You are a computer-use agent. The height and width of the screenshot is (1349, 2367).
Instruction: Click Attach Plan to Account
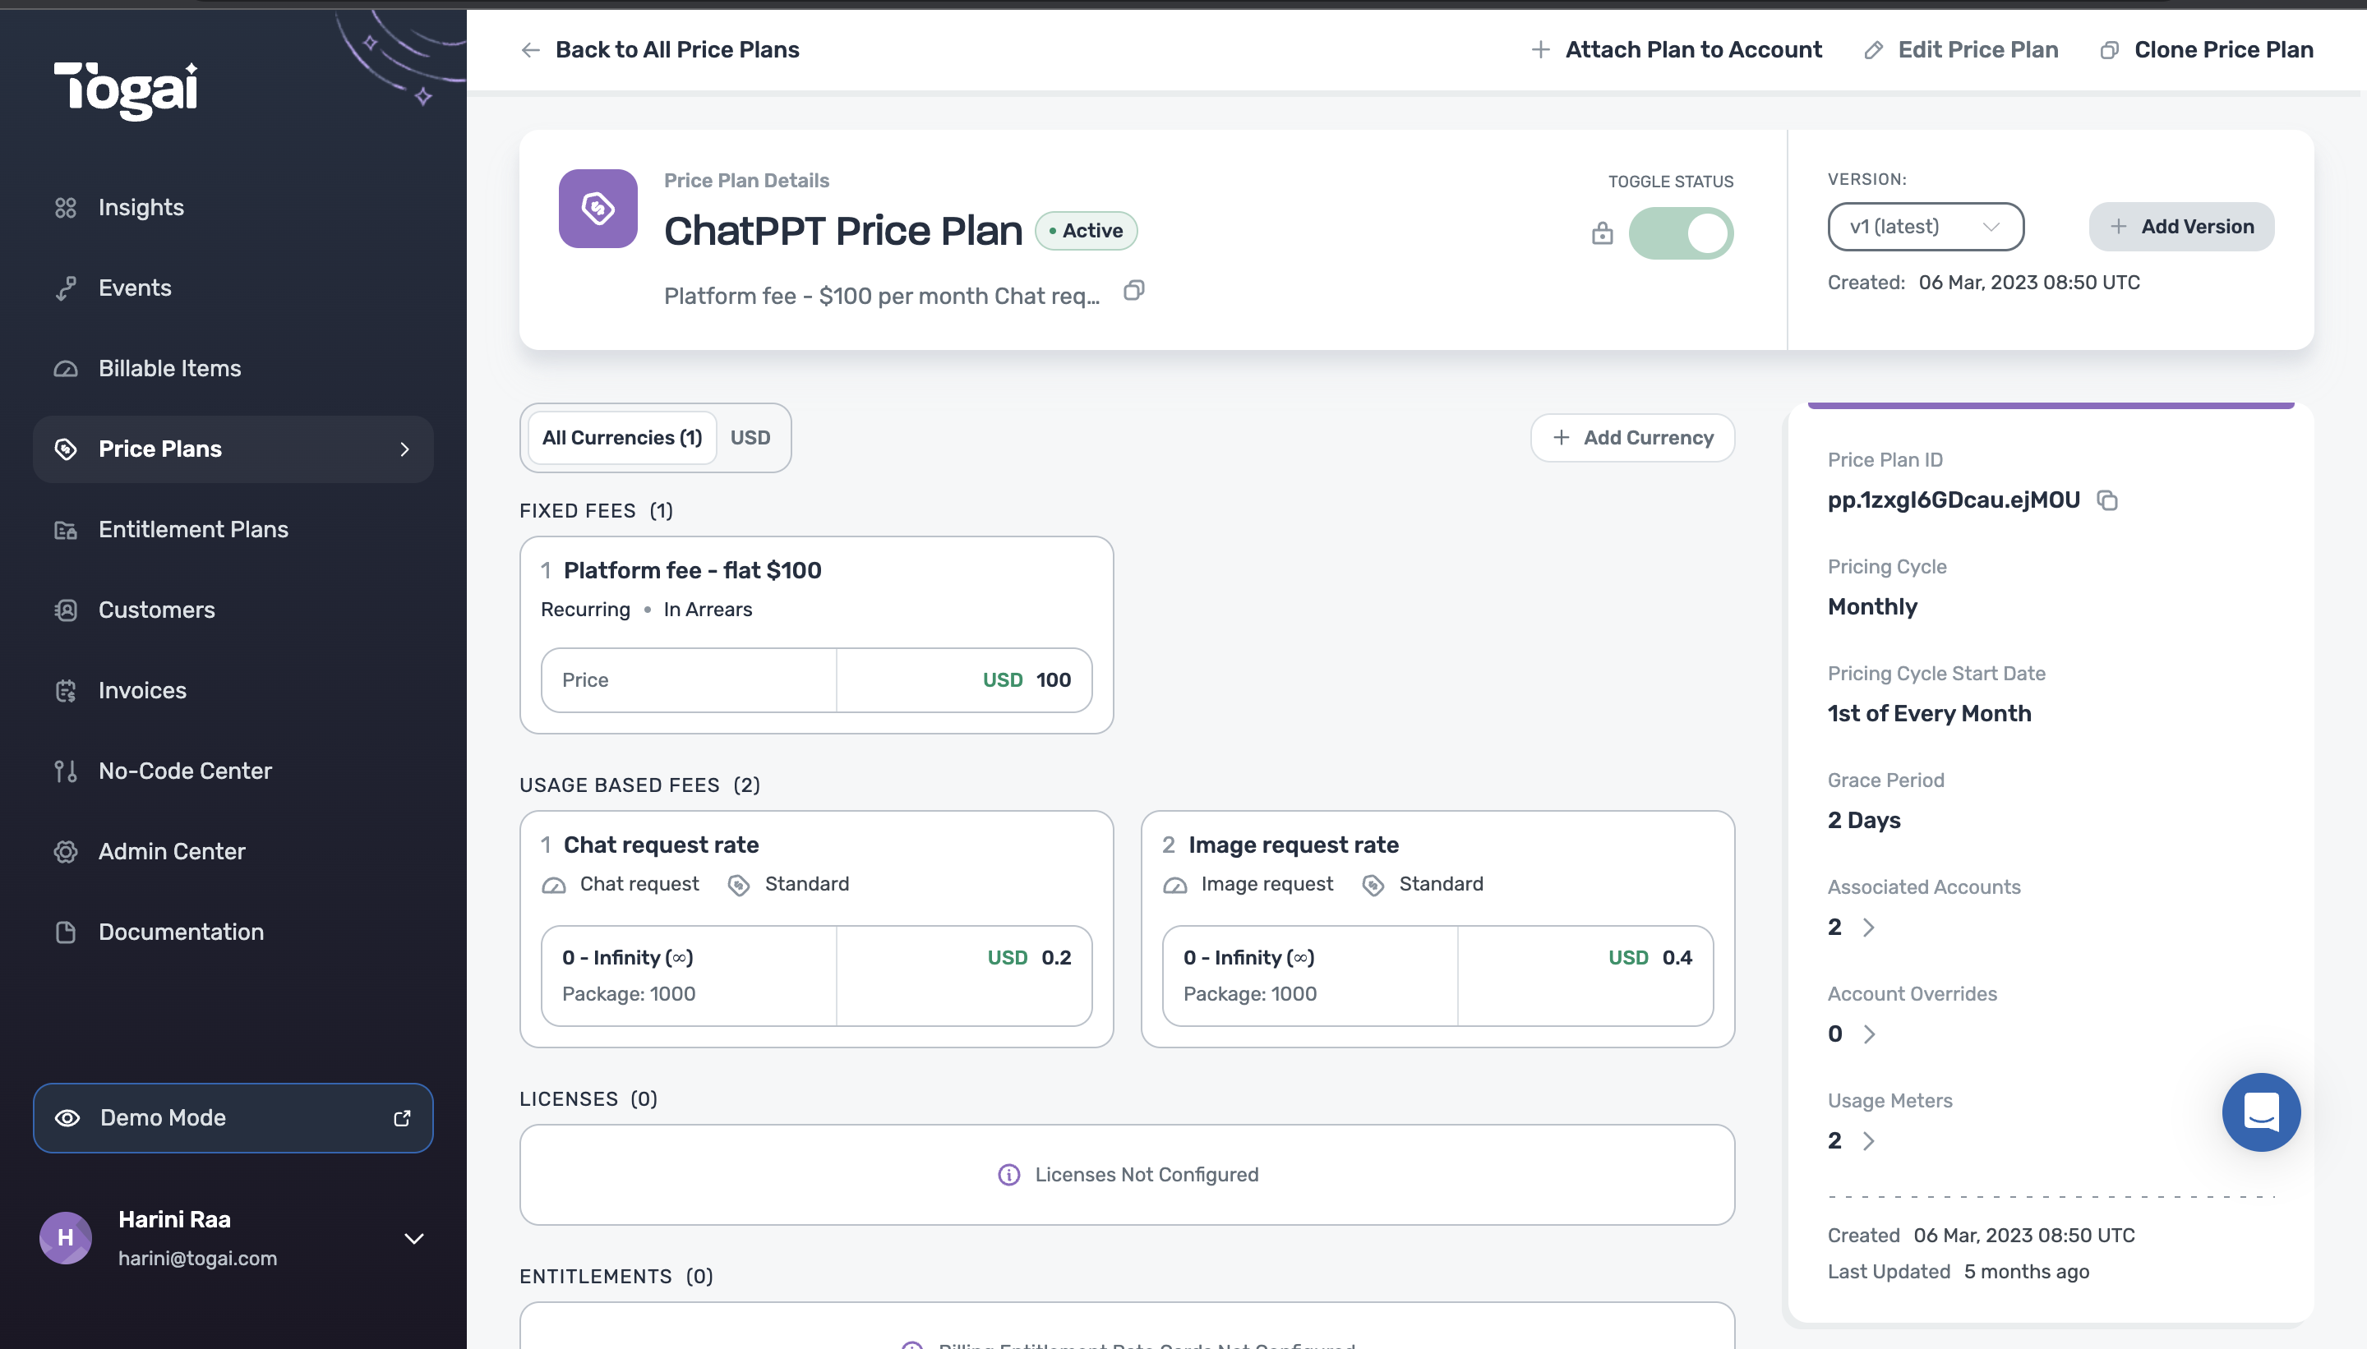click(x=1676, y=50)
